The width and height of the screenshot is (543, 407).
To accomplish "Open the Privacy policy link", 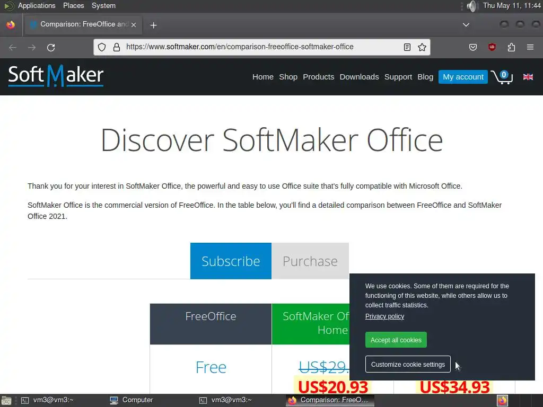I will [384, 316].
